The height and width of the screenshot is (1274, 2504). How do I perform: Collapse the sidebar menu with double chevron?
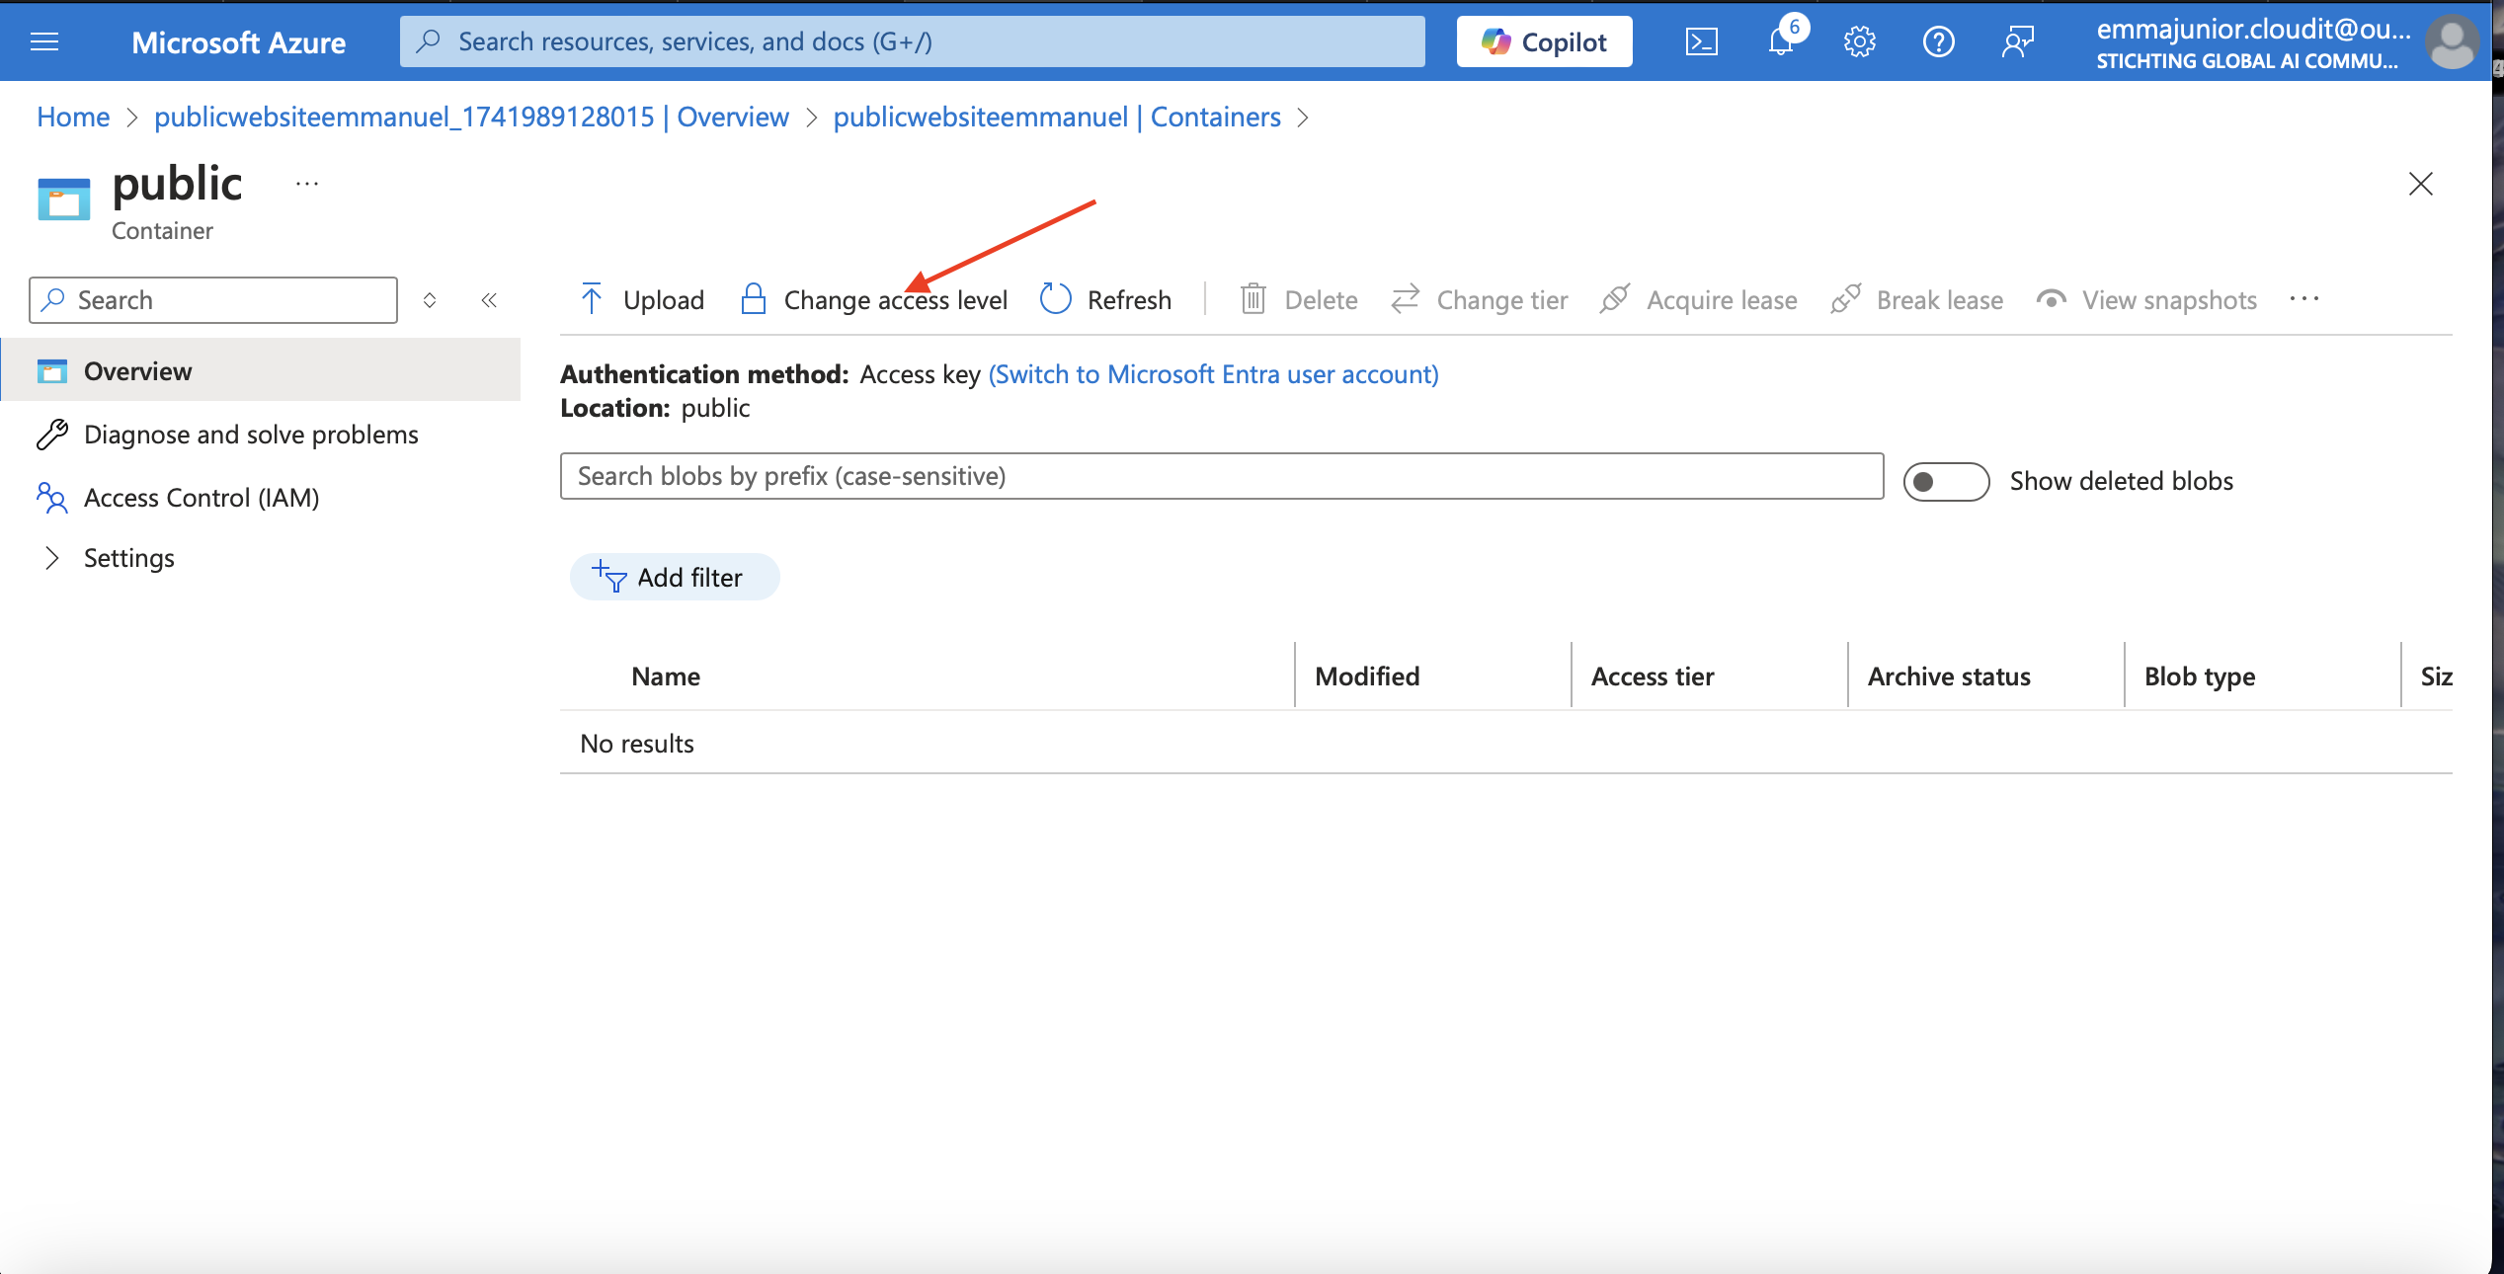click(489, 300)
